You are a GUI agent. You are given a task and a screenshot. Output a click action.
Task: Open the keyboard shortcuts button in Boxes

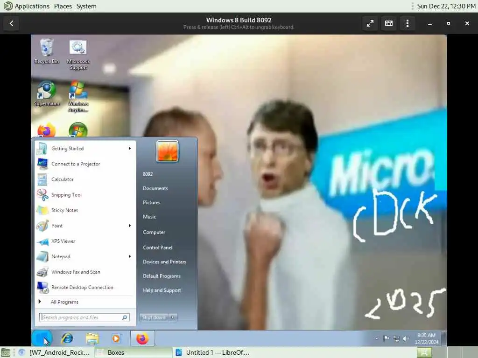click(389, 23)
